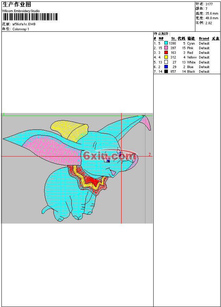This screenshot has width=221, height=307.
Task: Click the St. column header
Action: tap(174, 39)
